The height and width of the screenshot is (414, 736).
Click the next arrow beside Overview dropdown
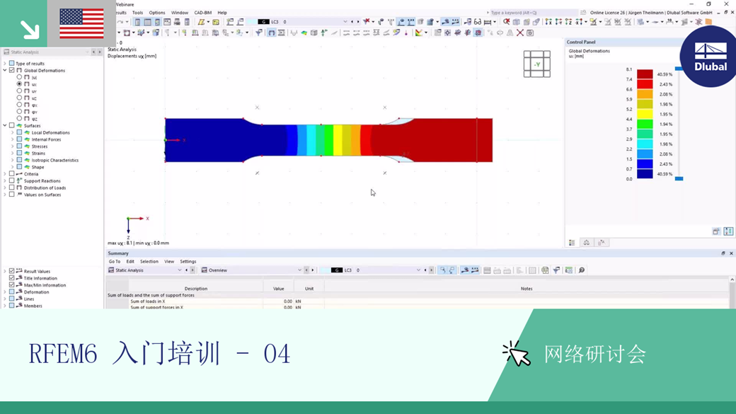[313, 270]
